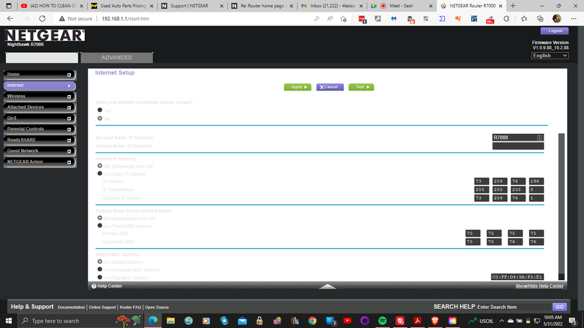Select Use Static IP Address
584x328 pixels.
click(x=100, y=173)
